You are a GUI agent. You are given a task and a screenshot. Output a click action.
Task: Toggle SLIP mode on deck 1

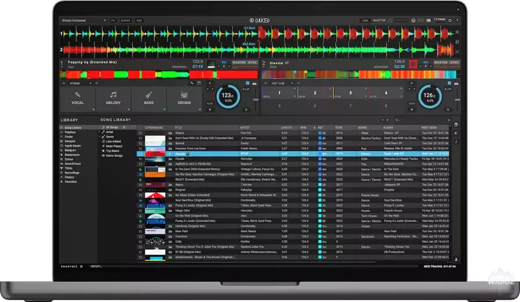246,89
